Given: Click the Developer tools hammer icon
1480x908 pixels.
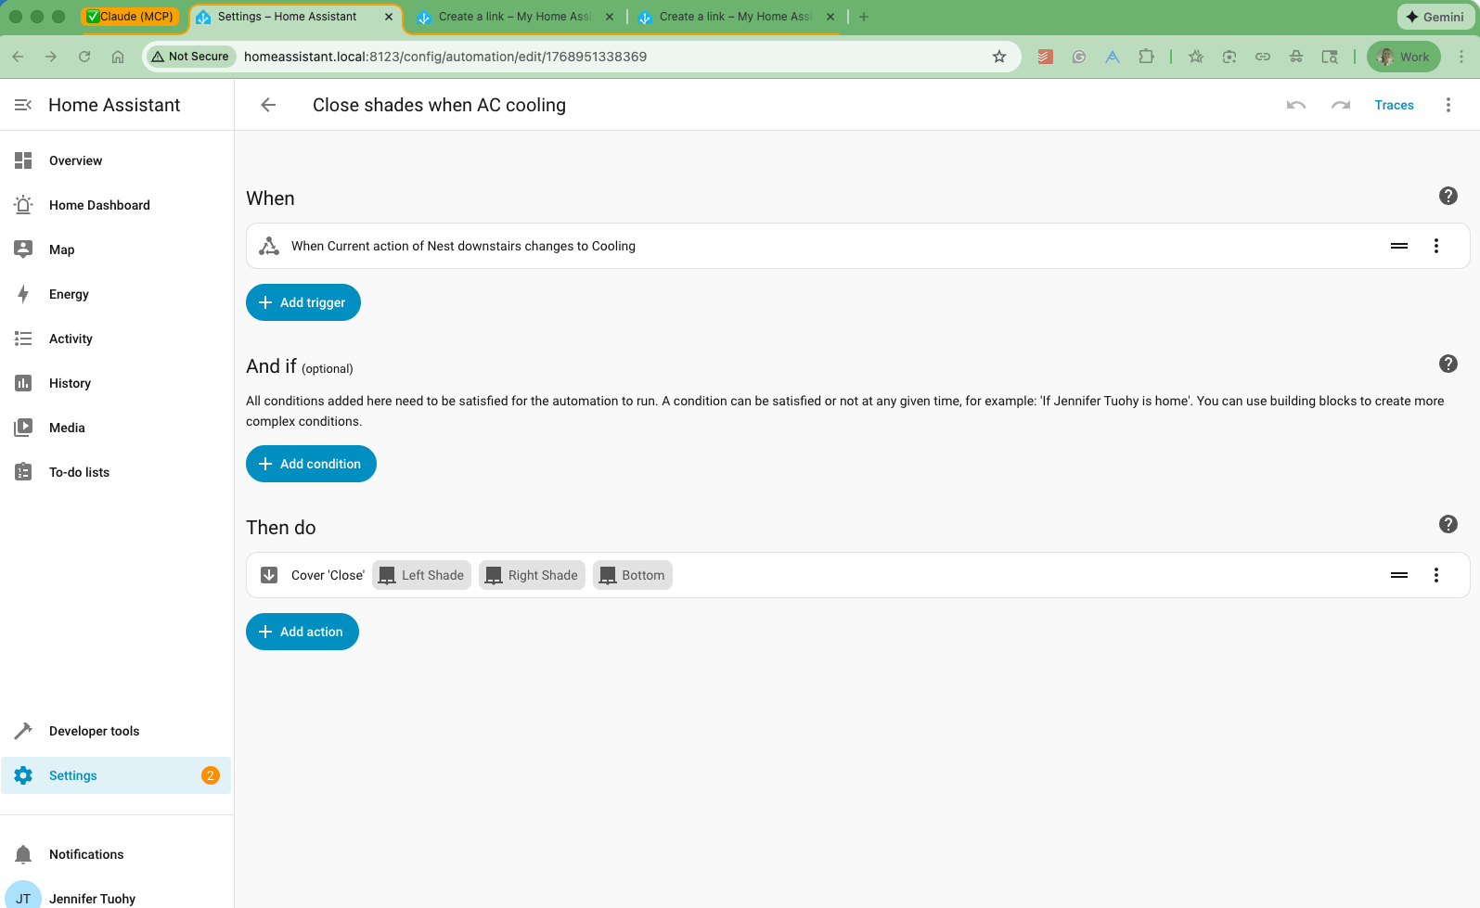Looking at the screenshot, I should [x=23, y=731].
